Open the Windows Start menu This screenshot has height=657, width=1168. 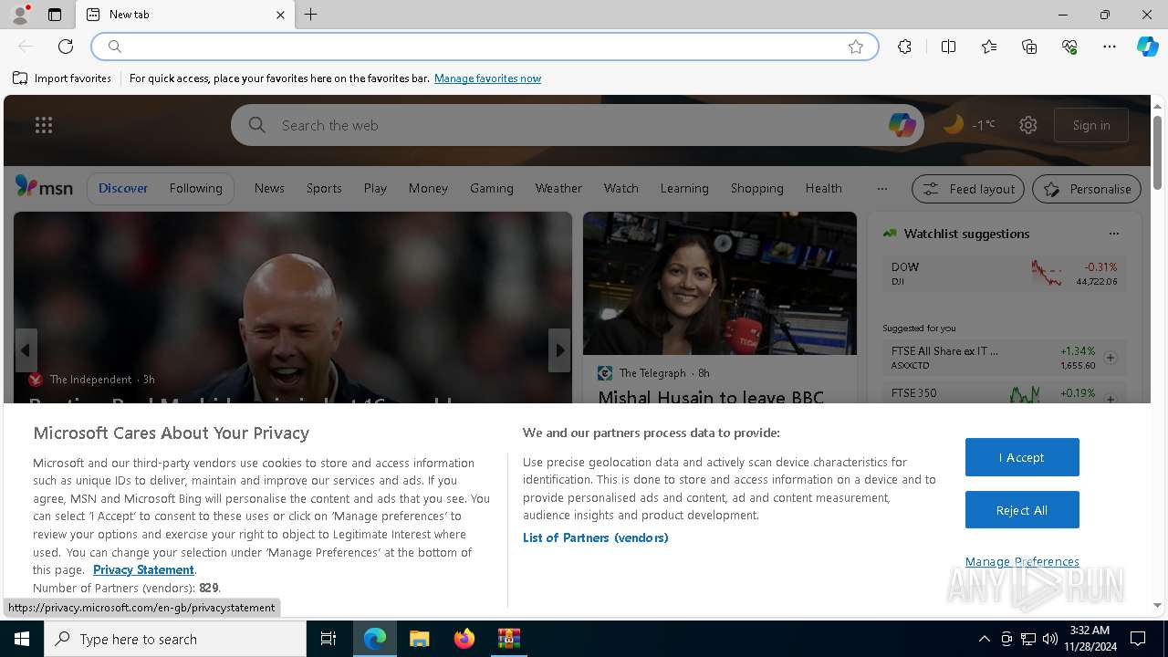pos(22,639)
